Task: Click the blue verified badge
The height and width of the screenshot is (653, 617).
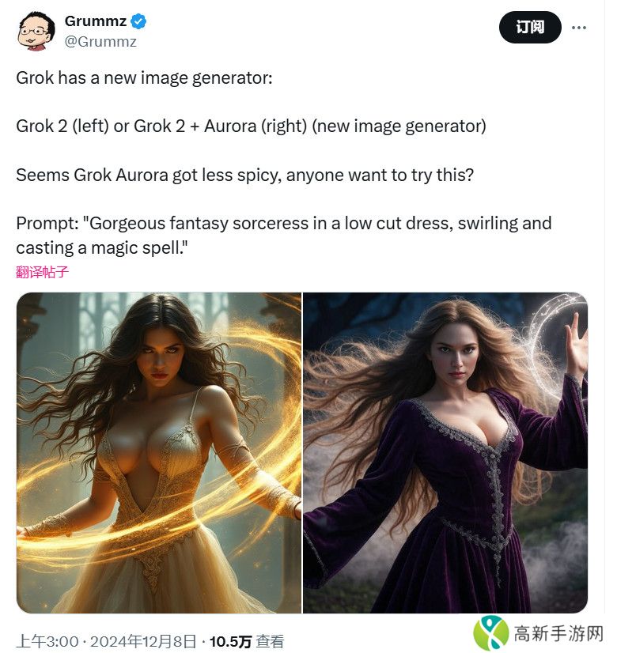Action: pyautogui.click(x=138, y=21)
